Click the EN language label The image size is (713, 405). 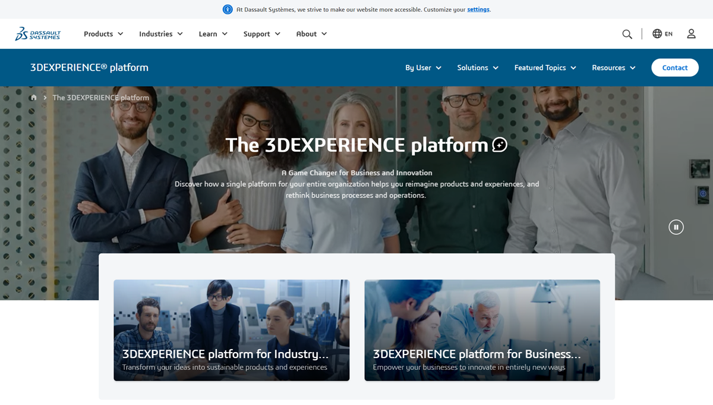pos(669,34)
